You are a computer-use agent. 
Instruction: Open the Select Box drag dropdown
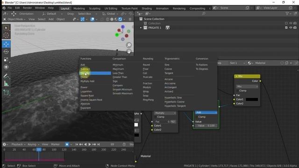[87, 14]
